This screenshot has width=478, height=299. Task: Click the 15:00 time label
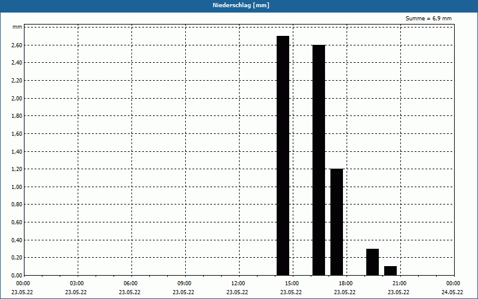click(292, 283)
